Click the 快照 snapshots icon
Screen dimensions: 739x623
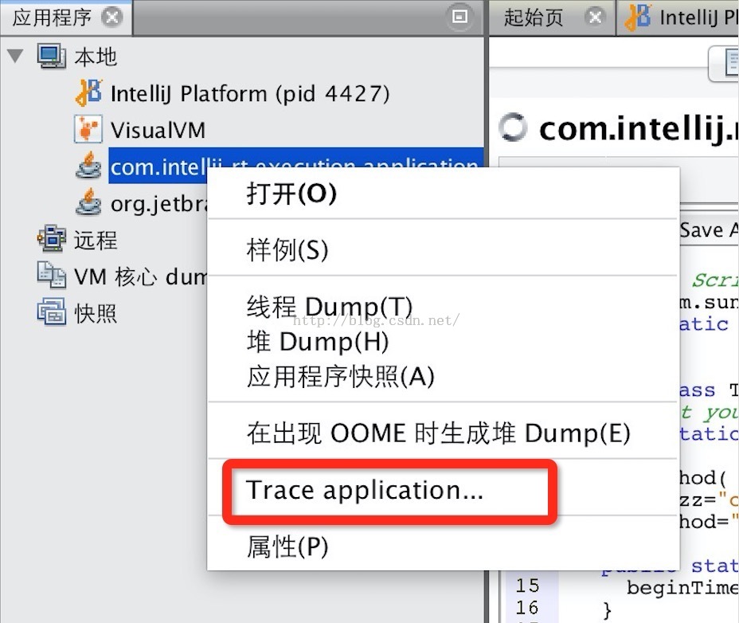[52, 311]
